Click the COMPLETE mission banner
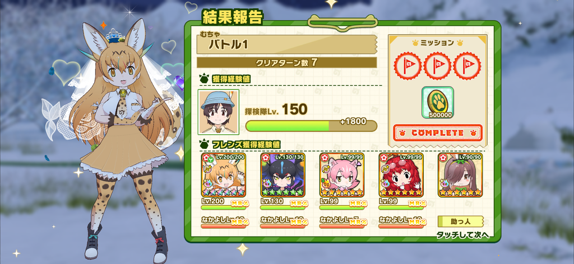This screenshot has width=574, height=264. (x=438, y=133)
